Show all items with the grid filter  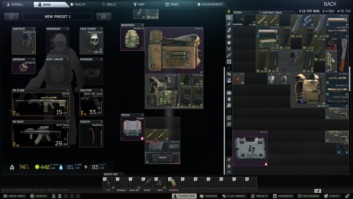coord(229,17)
